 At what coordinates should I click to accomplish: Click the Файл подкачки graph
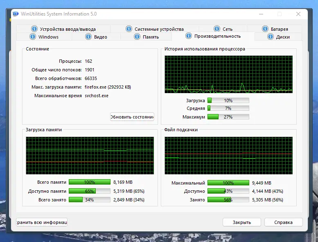[228, 155]
